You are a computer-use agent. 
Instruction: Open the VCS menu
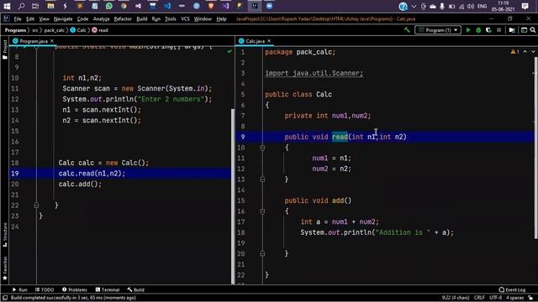click(x=185, y=18)
